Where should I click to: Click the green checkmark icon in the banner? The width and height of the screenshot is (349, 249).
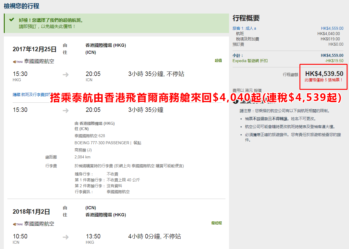11,20
